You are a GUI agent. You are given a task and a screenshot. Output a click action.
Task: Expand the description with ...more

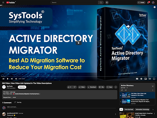coord(14,97)
